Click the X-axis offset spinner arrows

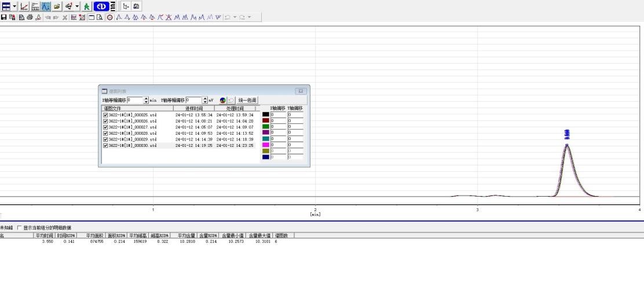(146, 100)
